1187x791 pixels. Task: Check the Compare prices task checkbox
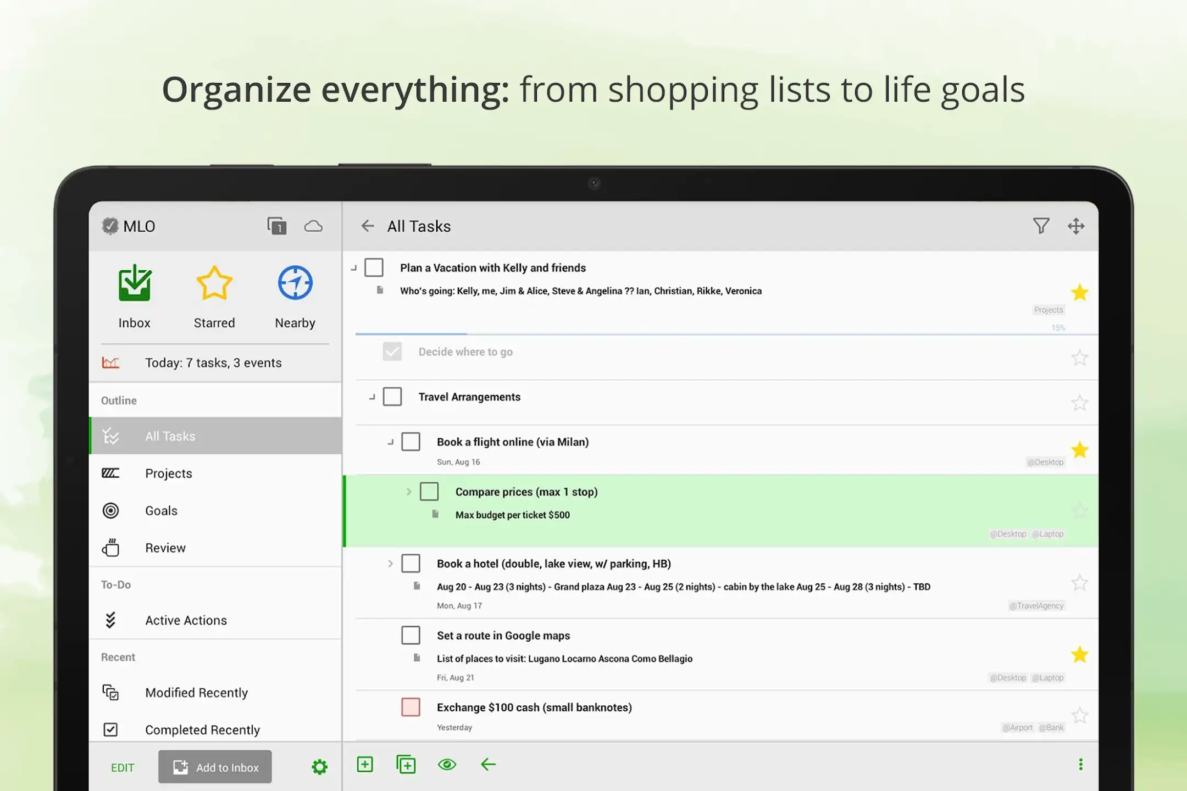coord(429,492)
